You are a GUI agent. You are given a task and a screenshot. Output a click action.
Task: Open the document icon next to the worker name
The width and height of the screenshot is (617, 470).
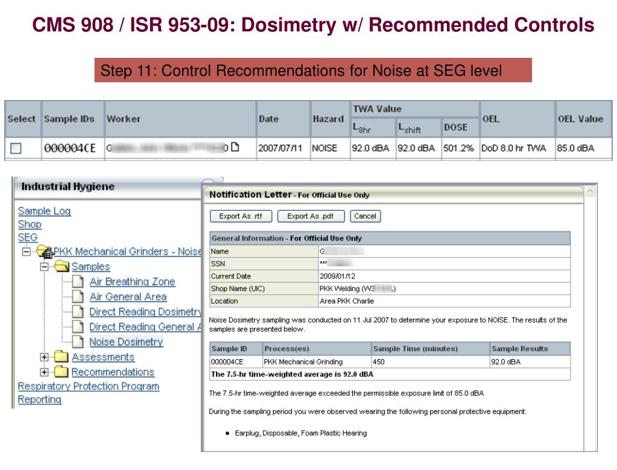(x=235, y=147)
